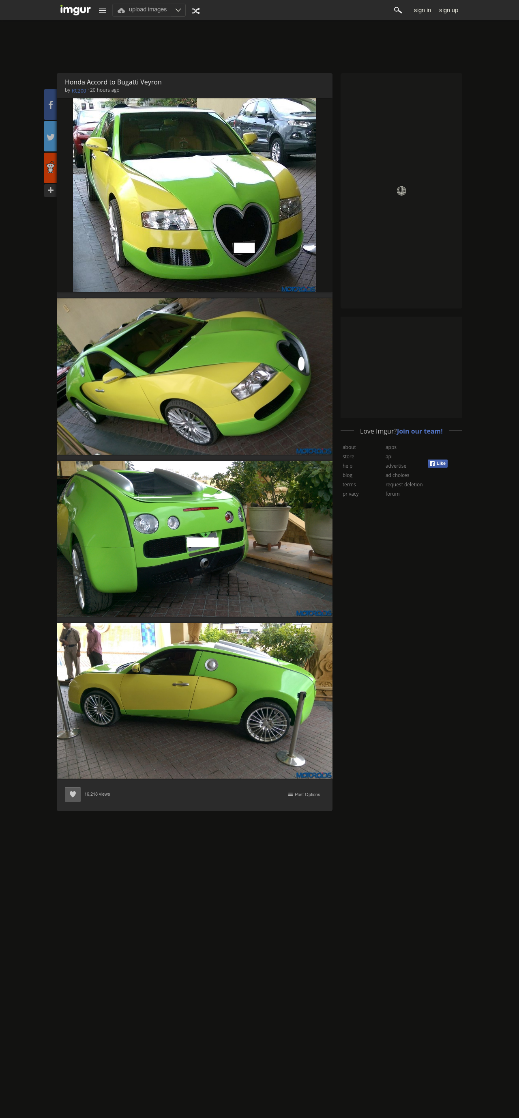This screenshot has height=1118, width=519.
Task: Click the 20 hours ago timestamp
Action: click(x=105, y=90)
